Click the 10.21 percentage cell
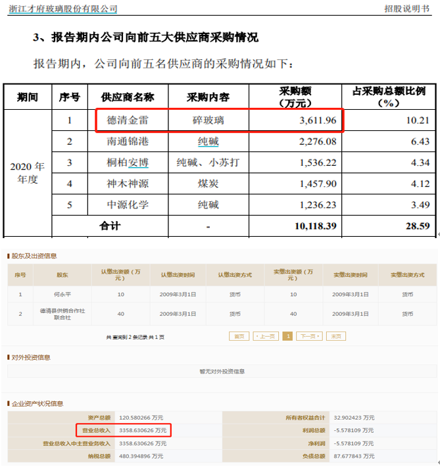The height and width of the screenshot is (469, 440). pos(389,120)
